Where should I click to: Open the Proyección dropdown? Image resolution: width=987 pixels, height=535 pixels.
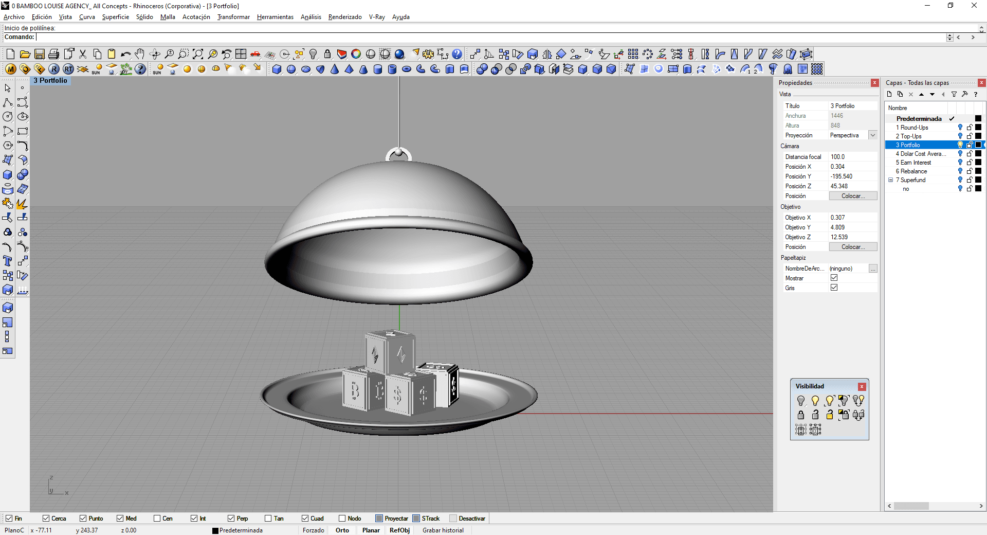(x=872, y=135)
